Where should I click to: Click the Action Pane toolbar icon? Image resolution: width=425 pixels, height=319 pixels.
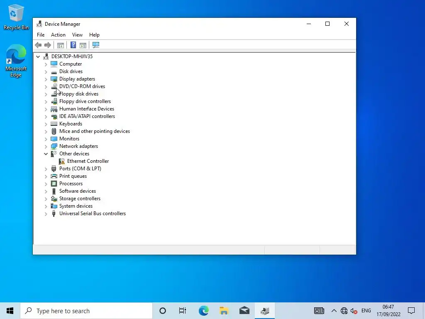tap(83, 45)
